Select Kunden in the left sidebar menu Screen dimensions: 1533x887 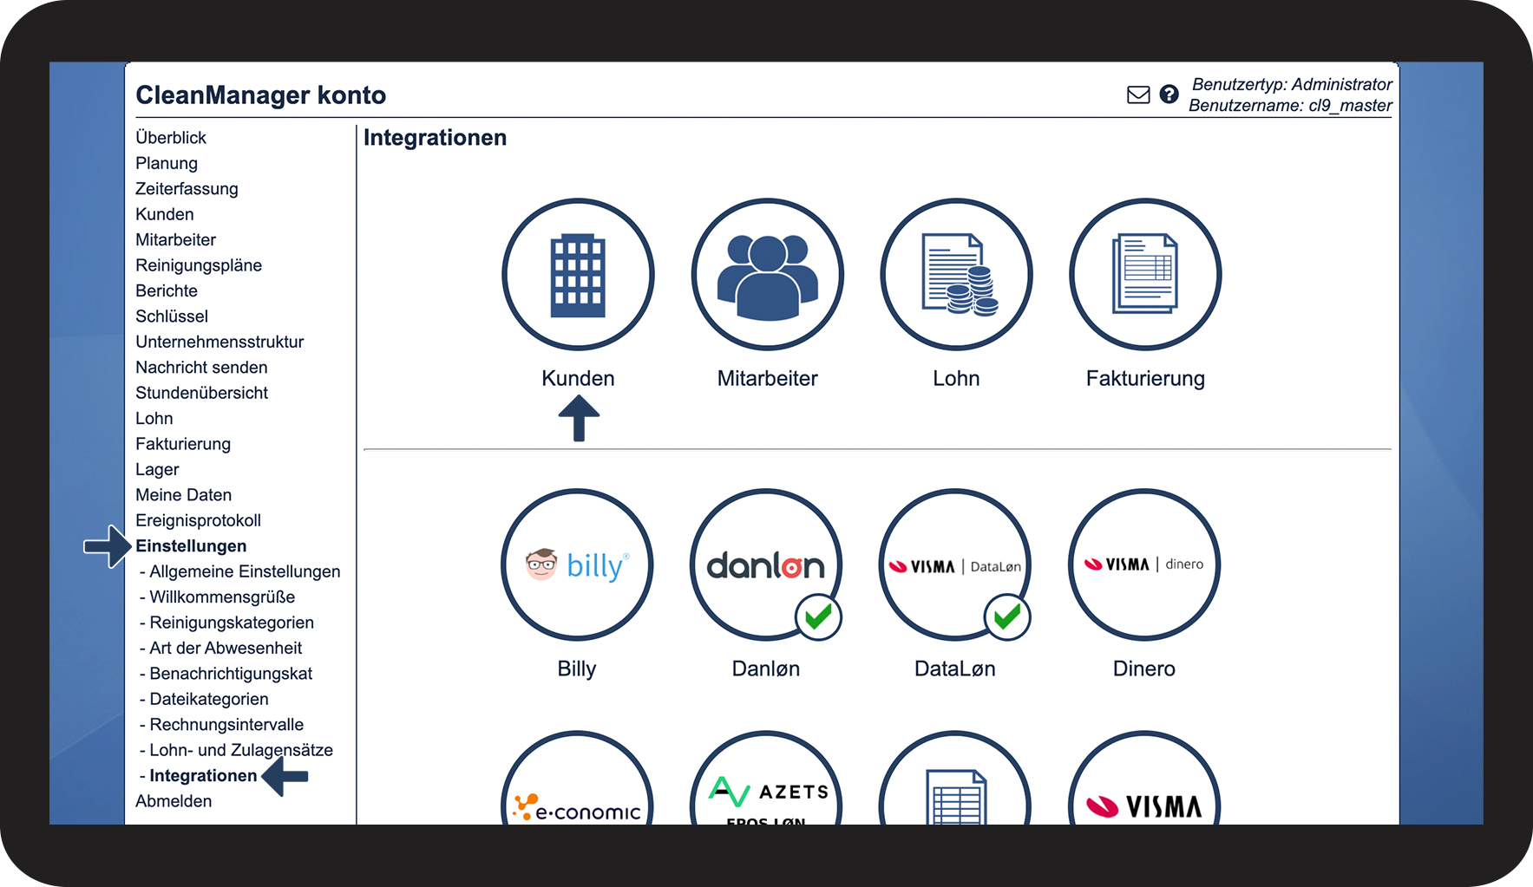(165, 214)
